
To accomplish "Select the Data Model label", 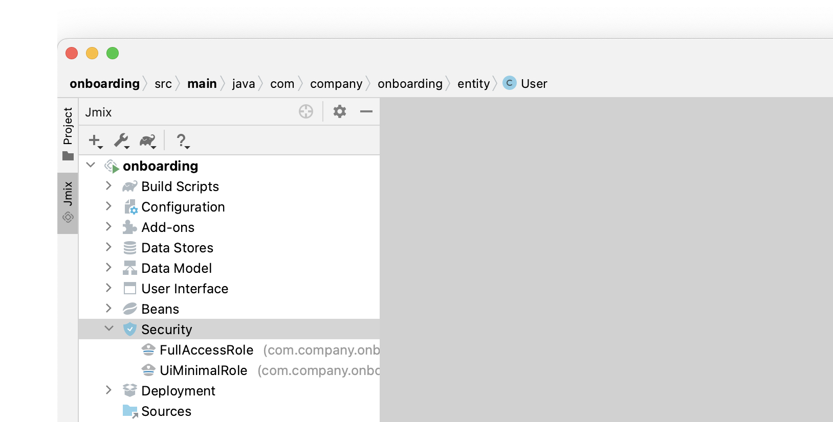I will click(177, 268).
